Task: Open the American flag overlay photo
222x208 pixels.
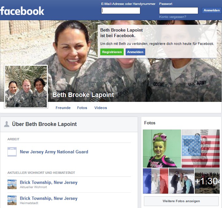Action: click(201, 148)
